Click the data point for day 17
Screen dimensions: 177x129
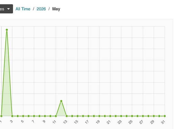[88, 116]
